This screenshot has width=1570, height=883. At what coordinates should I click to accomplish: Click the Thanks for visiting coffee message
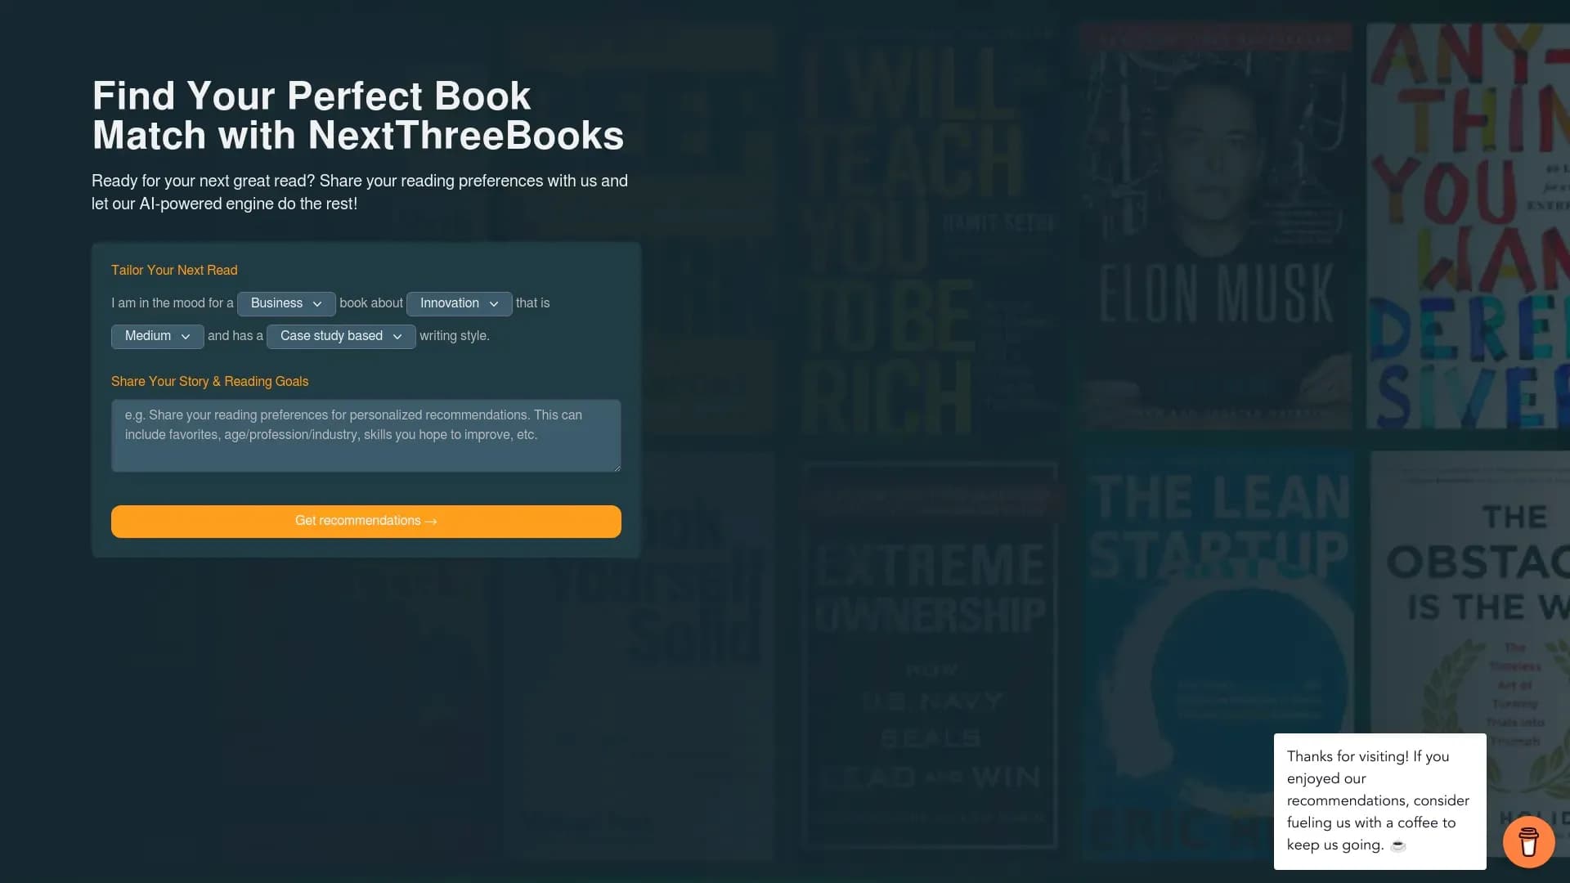pyautogui.click(x=1380, y=801)
